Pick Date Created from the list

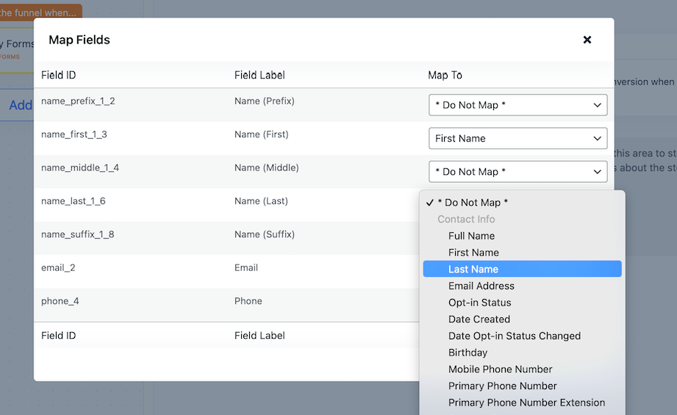[479, 320]
